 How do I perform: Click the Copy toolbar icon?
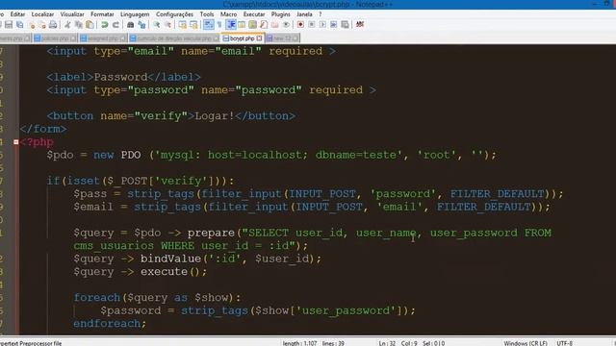(79, 24)
